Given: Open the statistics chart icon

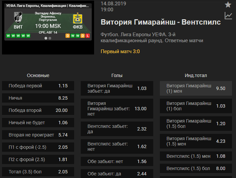Looking at the screenshot, I should [x=228, y=16].
